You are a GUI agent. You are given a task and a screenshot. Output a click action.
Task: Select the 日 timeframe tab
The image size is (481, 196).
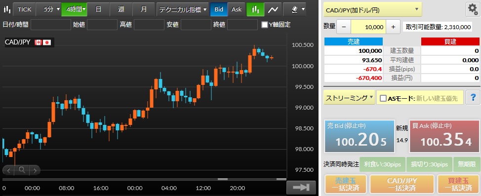click(98, 9)
